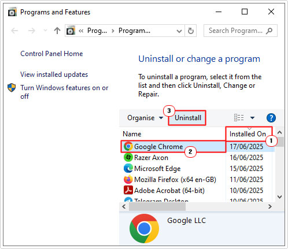Click Mozilla Firefox (x64 en-GB) entry
The height and width of the screenshot is (249, 288).
click(x=175, y=180)
